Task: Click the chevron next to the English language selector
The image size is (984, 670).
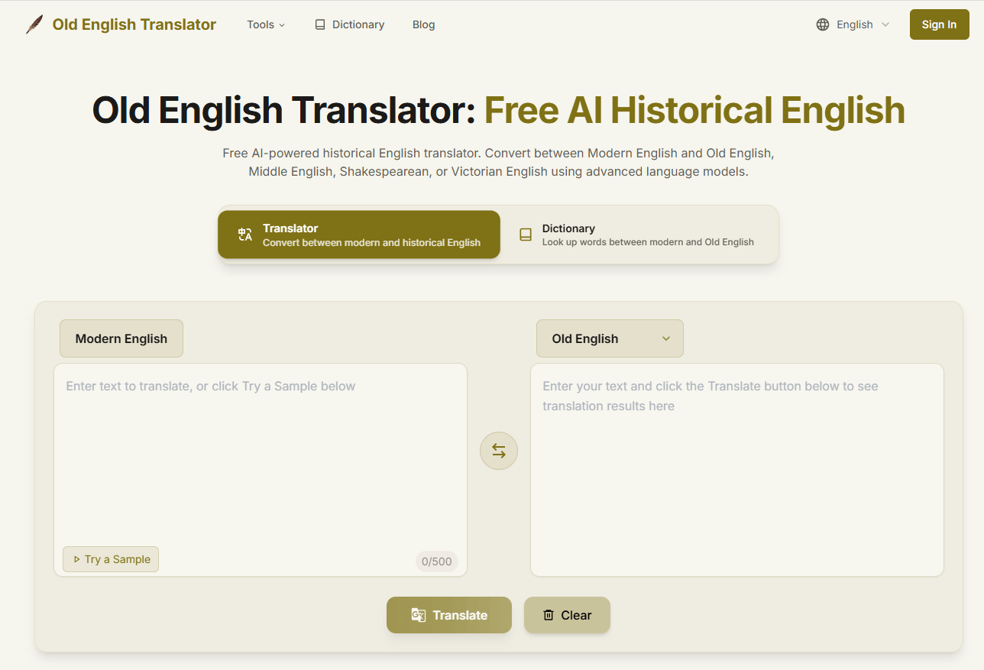Action: tap(885, 24)
